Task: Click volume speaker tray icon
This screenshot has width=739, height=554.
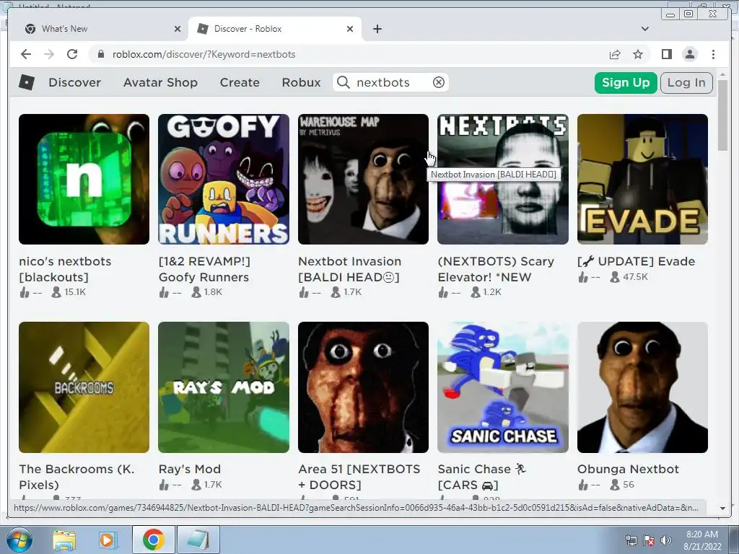Action: [665, 540]
